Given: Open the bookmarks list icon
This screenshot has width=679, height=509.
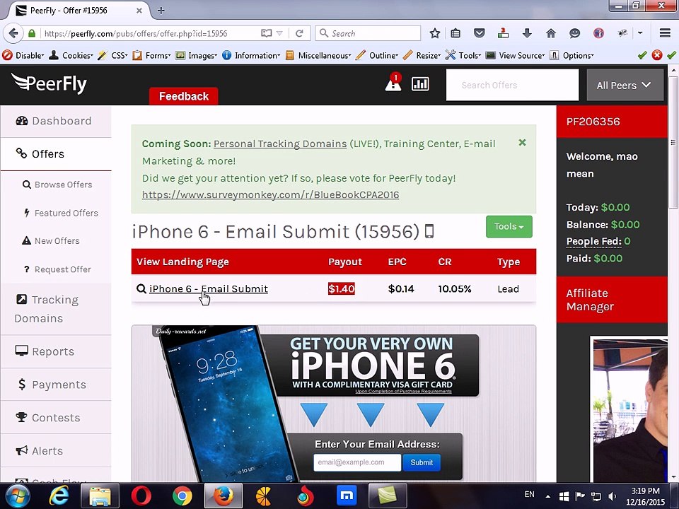Looking at the screenshot, I should 455,33.
